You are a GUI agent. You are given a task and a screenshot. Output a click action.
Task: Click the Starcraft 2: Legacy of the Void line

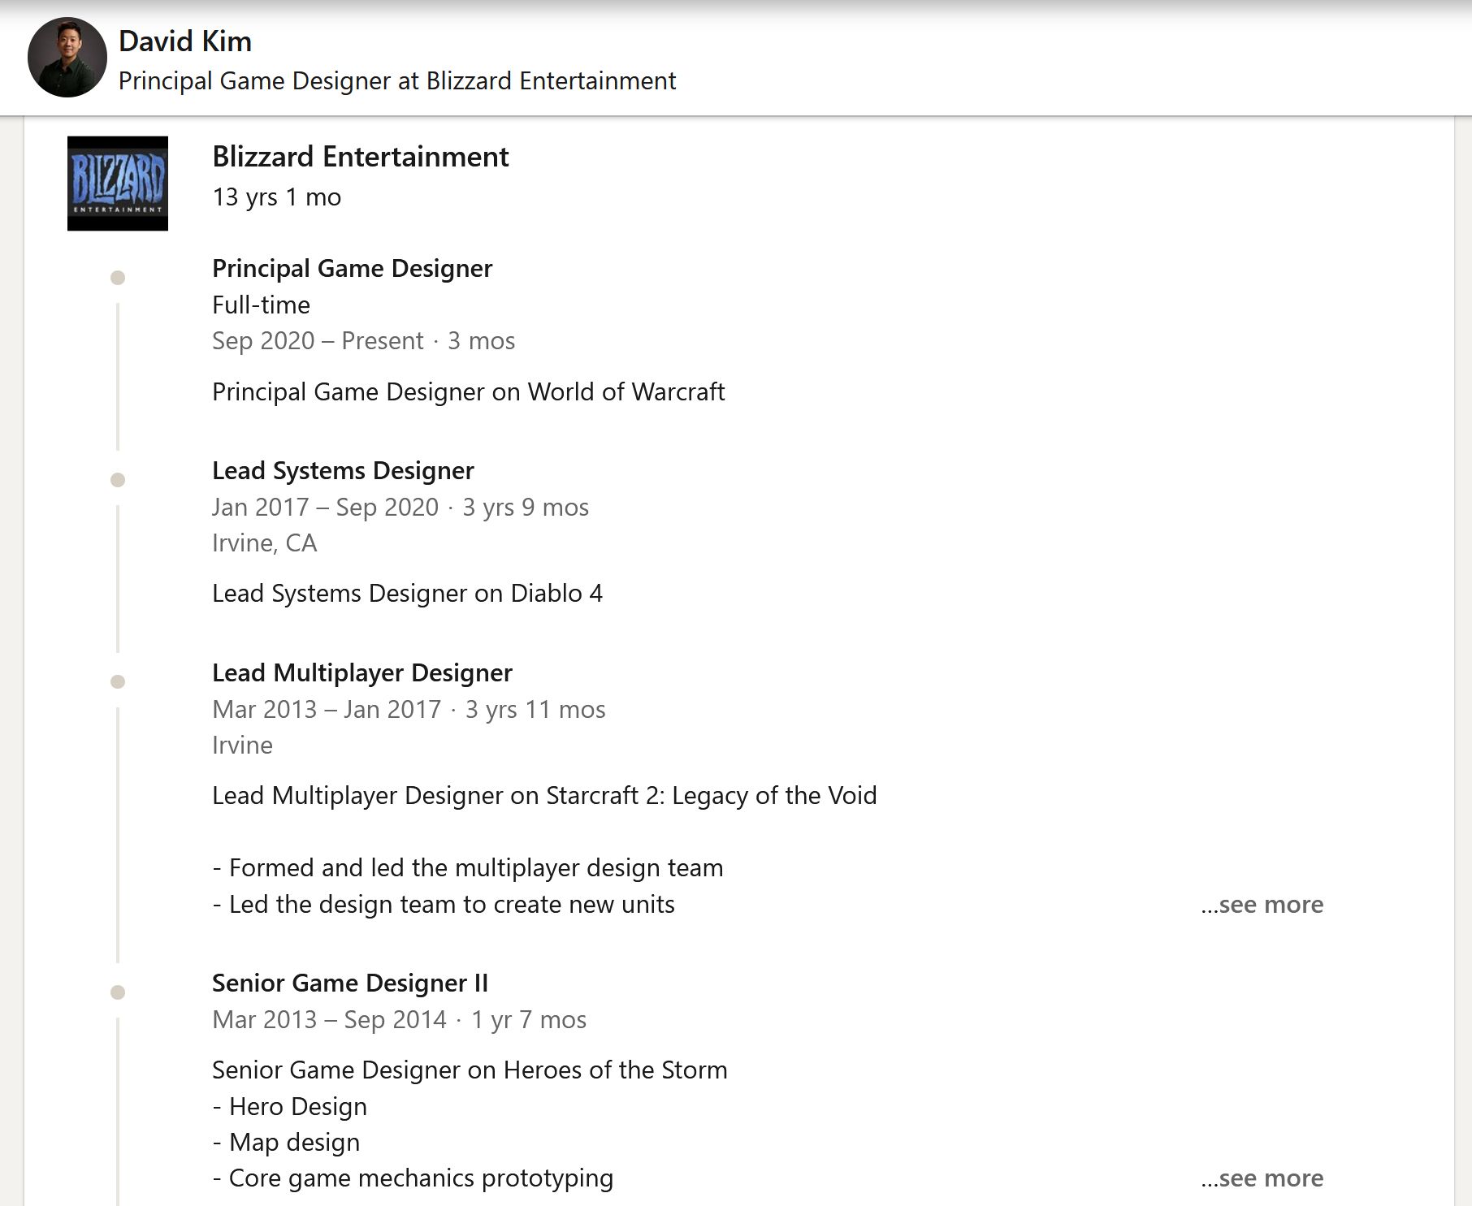[544, 796]
